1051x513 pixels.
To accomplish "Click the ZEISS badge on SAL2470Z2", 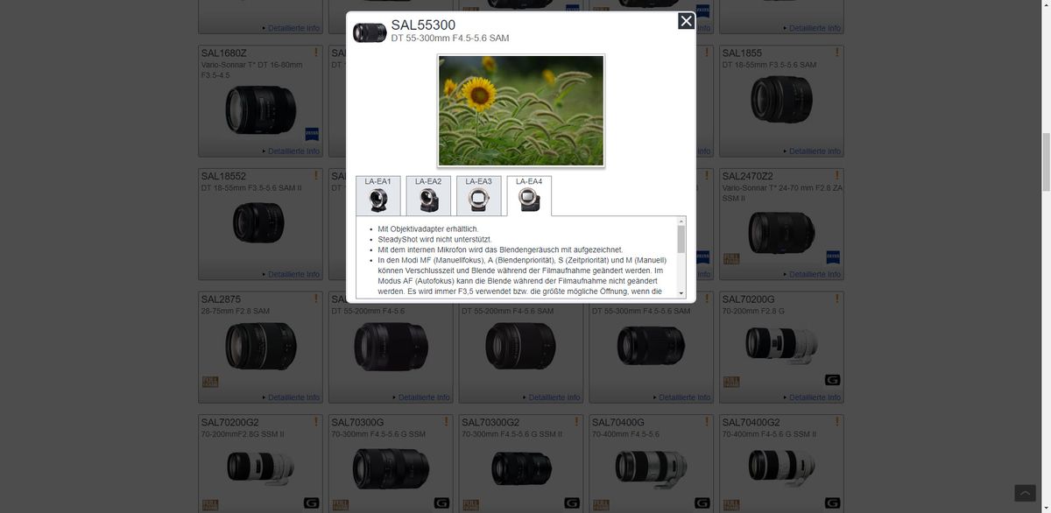I will coord(833,257).
